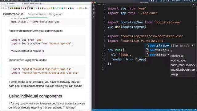Click the minimap at the editor's right edge
The image size is (197, 111).
tap(194, 7)
